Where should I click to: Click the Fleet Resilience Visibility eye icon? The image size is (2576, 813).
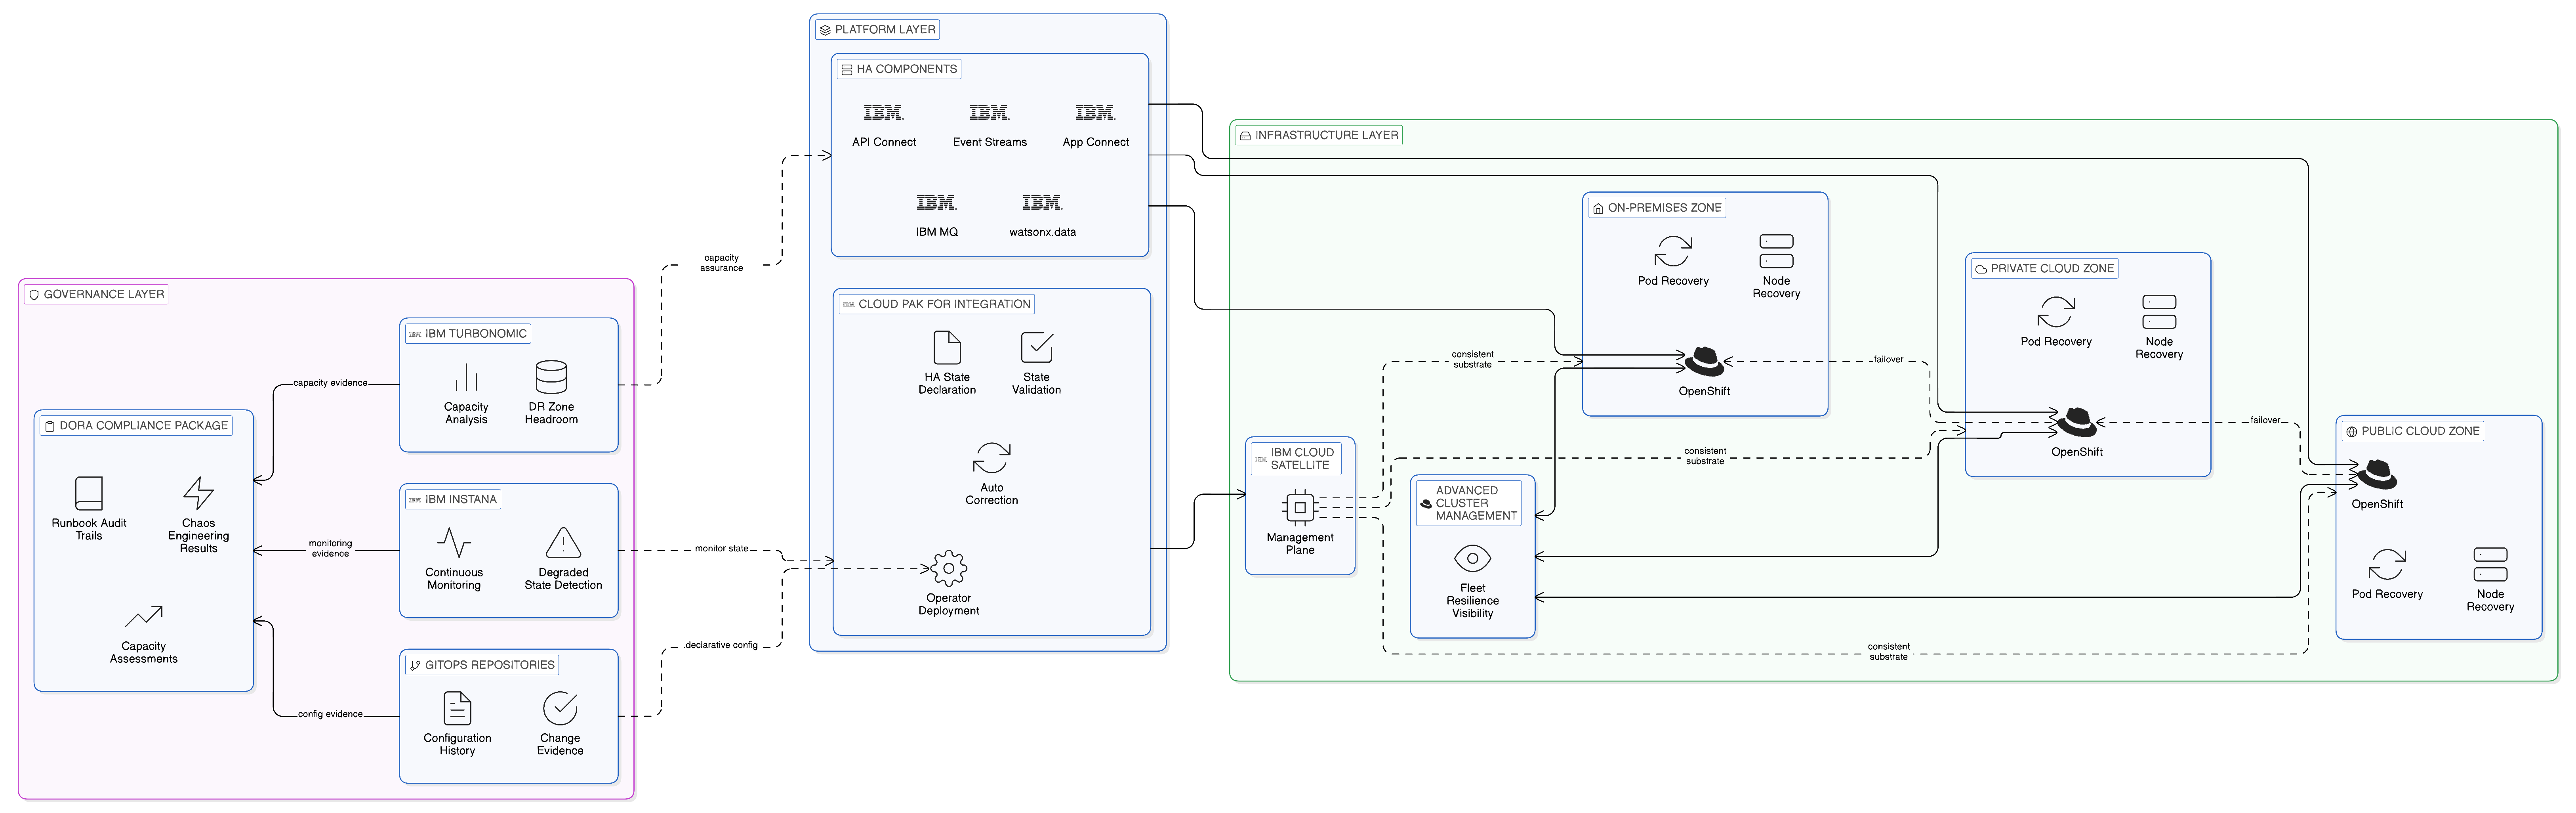click(1472, 558)
